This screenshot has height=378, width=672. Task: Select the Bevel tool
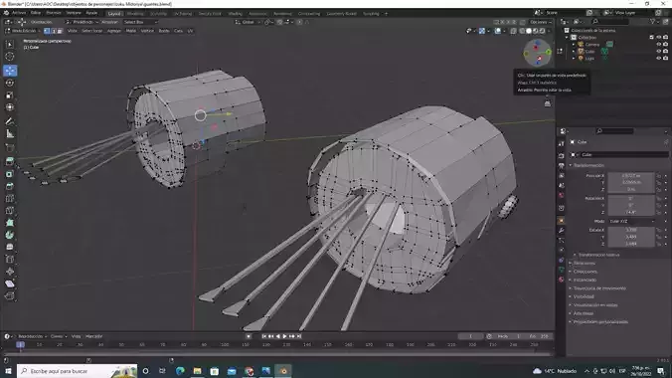click(10, 186)
